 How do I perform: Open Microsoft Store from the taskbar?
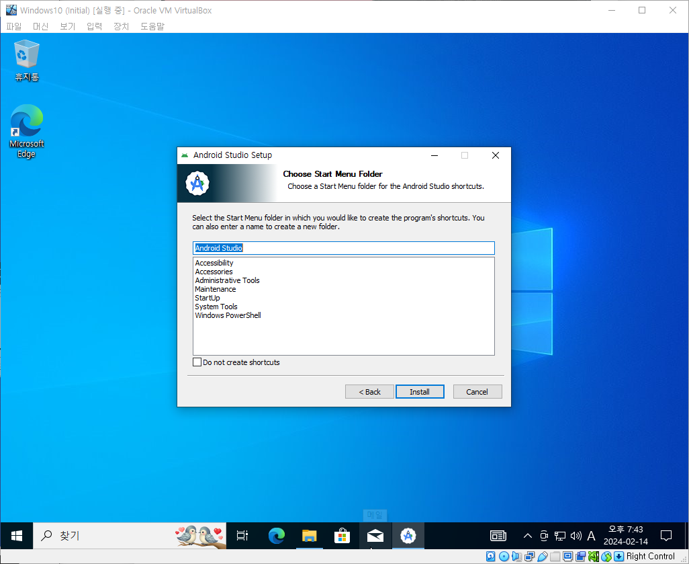pyautogui.click(x=342, y=535)
